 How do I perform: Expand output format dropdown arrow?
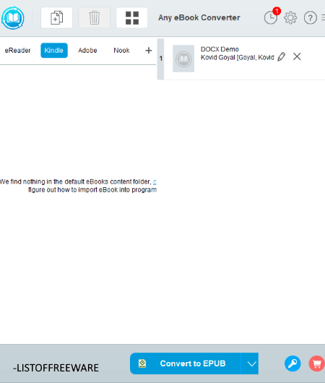coord(250,363)
